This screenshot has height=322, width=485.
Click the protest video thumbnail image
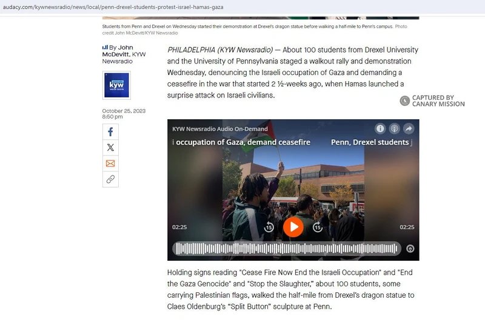293,182
